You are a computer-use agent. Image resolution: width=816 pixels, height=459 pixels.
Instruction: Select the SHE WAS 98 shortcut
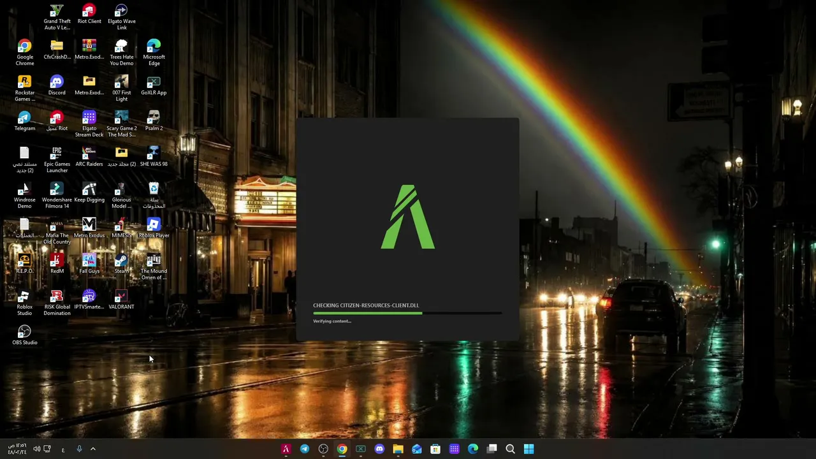pyautogui.click(x=154, y=157)
